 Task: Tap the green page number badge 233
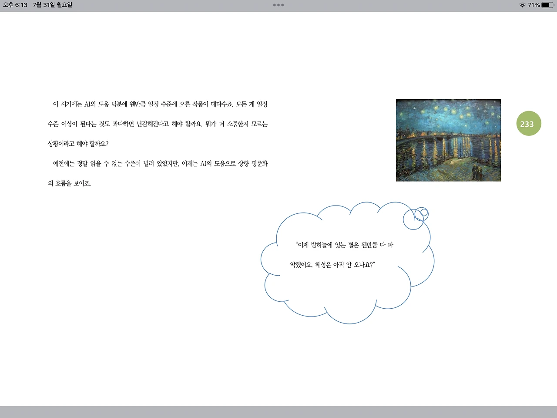coord(528,124)
